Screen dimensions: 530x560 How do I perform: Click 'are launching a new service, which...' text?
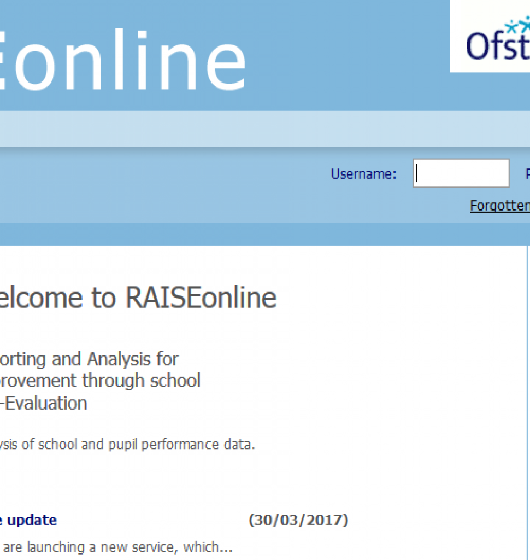point(118,547)
